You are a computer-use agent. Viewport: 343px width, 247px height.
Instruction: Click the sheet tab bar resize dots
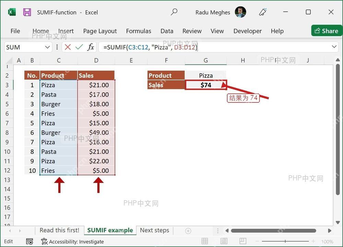pos(218,231)
